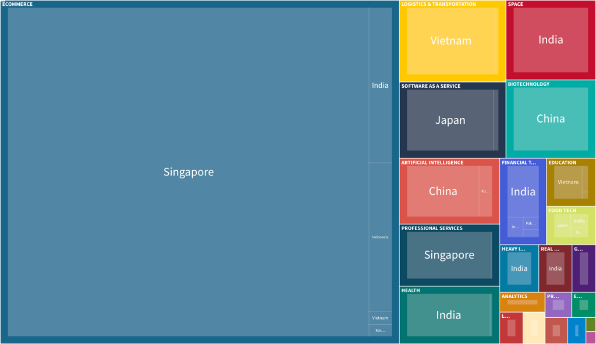This screenshot has height=344, width=596.
Task: Select the orange bar inside Analytics
Action: click(522, 302)
